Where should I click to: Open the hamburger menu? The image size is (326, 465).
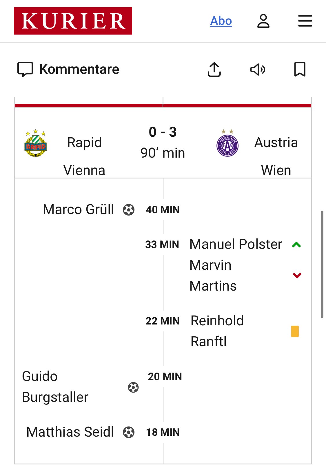point(305,21)
